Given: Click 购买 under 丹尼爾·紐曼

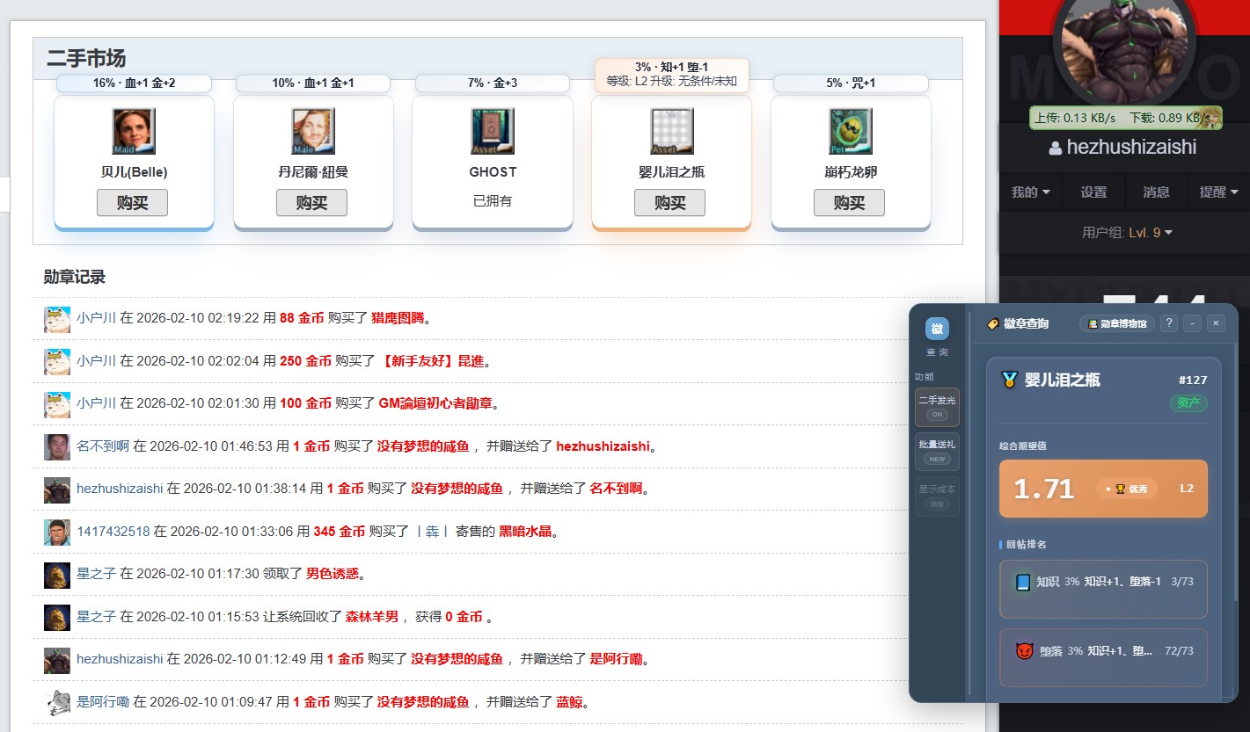Looking at the screenshot, I should [311, 203].
